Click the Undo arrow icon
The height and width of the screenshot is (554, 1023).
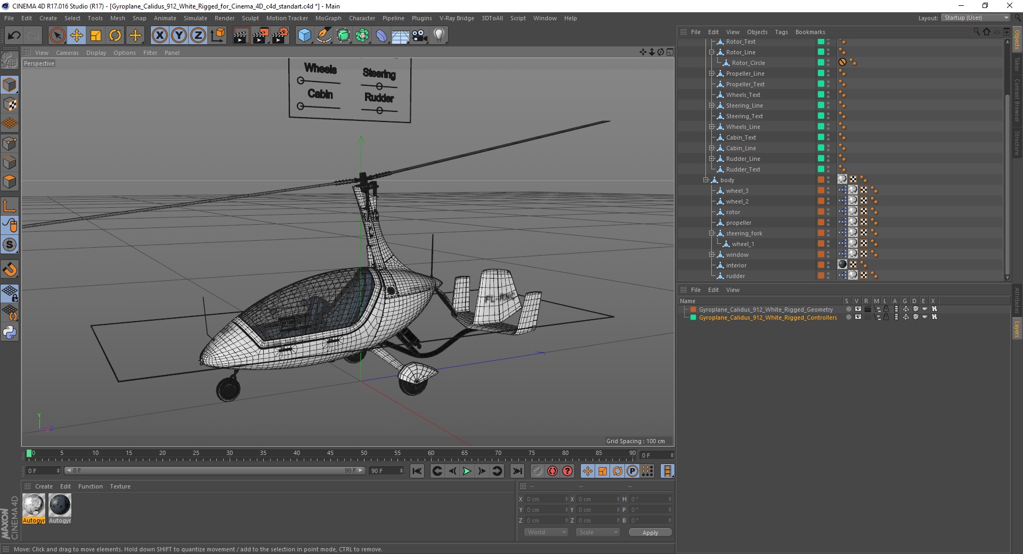[14, 36]
